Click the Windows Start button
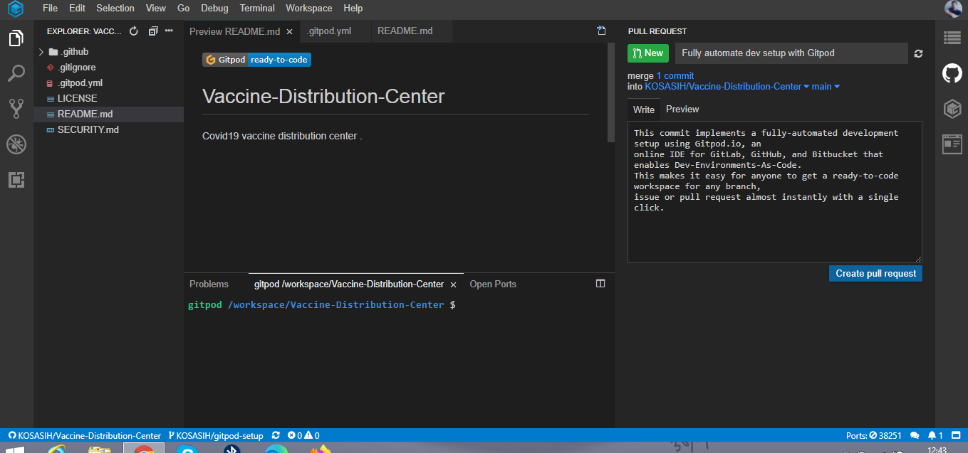The width and height of the screenshot is (968, 453). click(14, 449)
